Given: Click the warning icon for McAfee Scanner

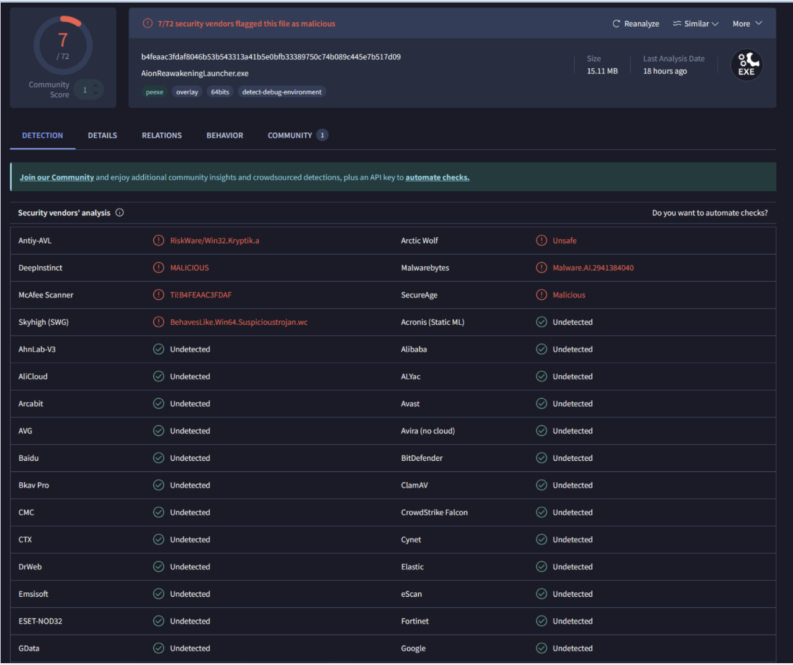Looking at the screenshot, I should point(159,295).
